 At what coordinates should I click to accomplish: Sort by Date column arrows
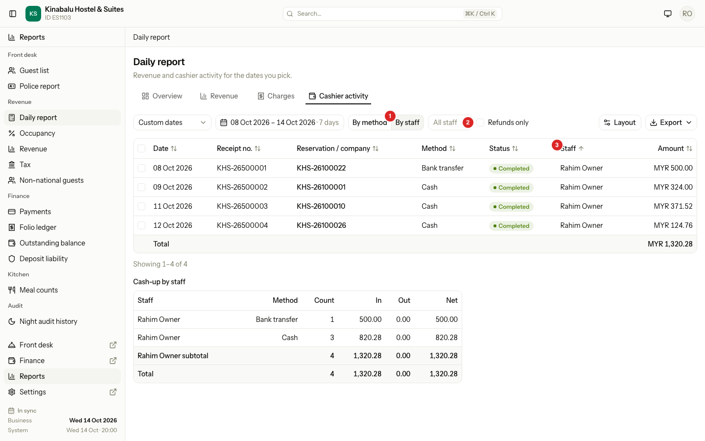click(x=174, y=148)
